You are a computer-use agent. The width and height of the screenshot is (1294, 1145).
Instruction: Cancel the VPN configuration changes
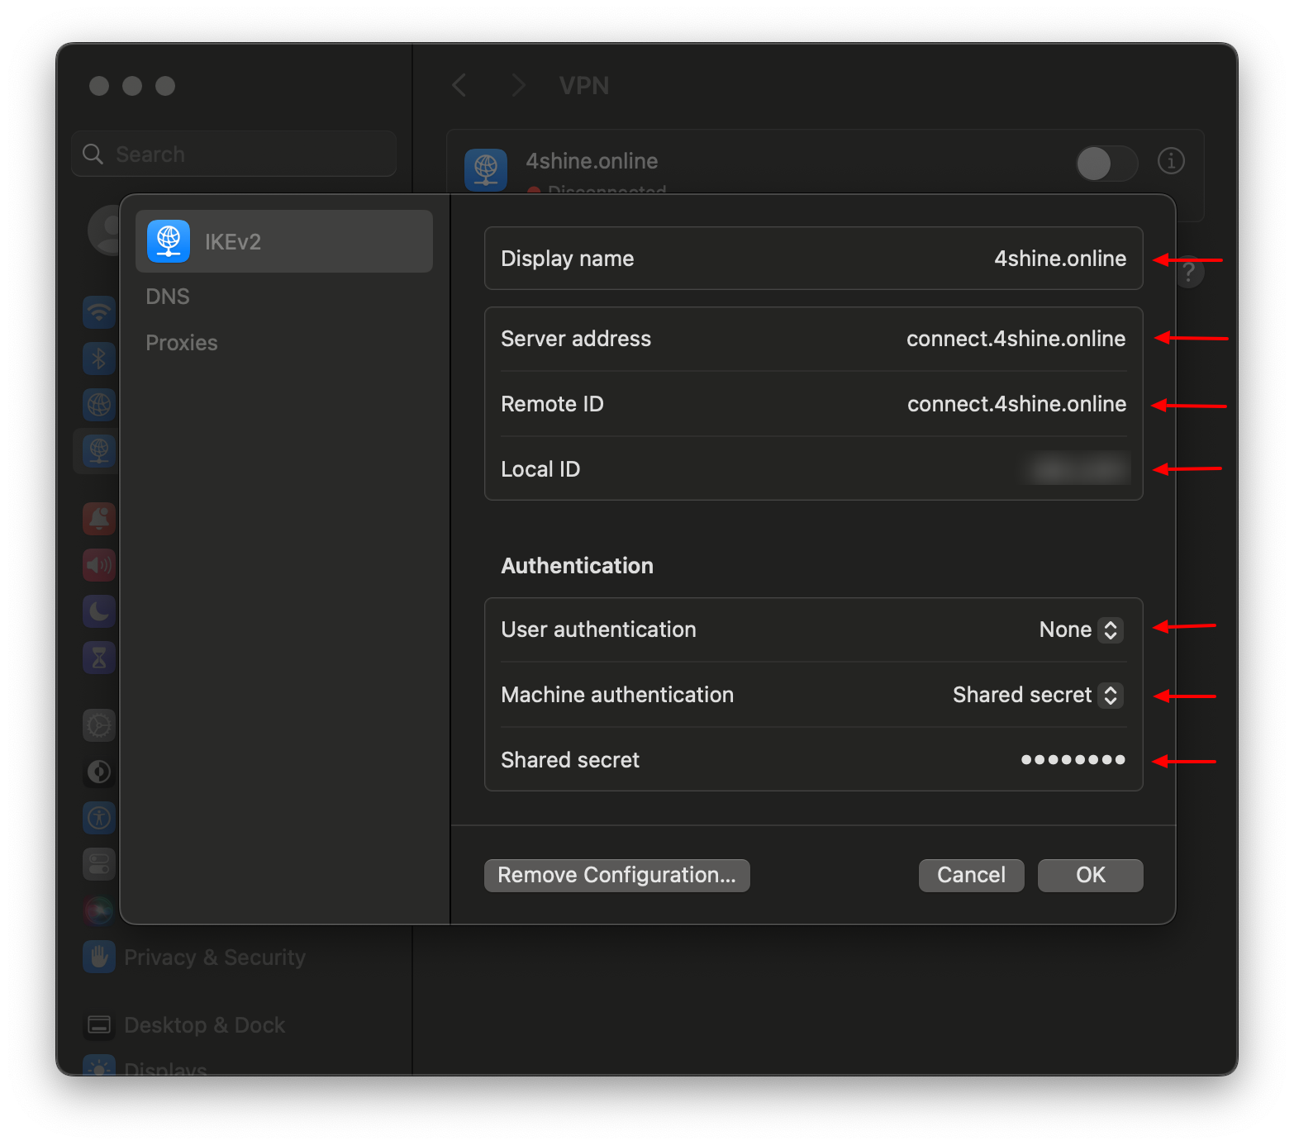pyautogui.click(x=971, y=875)
